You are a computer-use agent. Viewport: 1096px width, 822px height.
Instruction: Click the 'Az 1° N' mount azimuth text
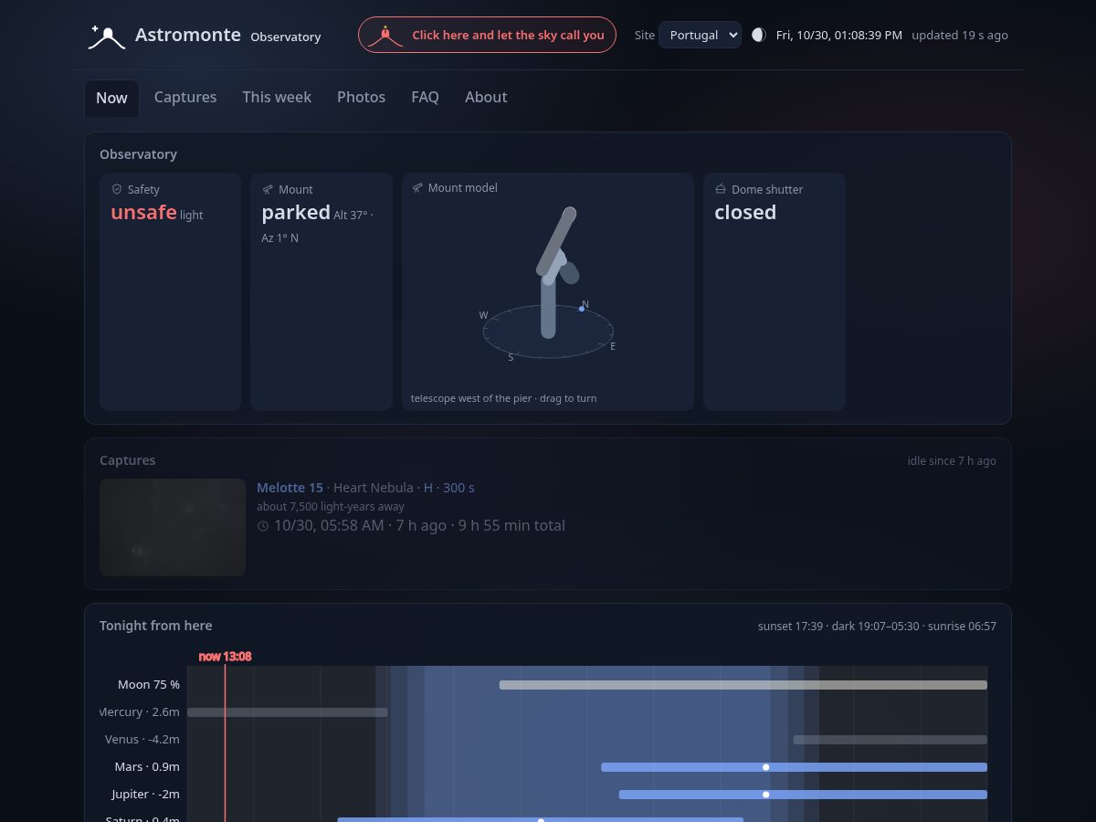point(280,238)
